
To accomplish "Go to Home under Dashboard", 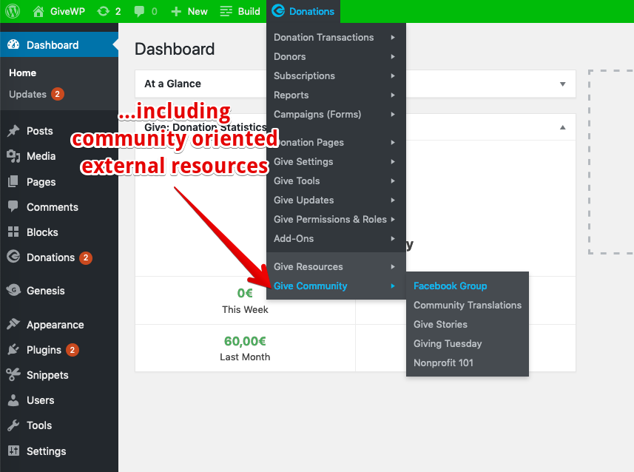I will click(x=23, y=73).
